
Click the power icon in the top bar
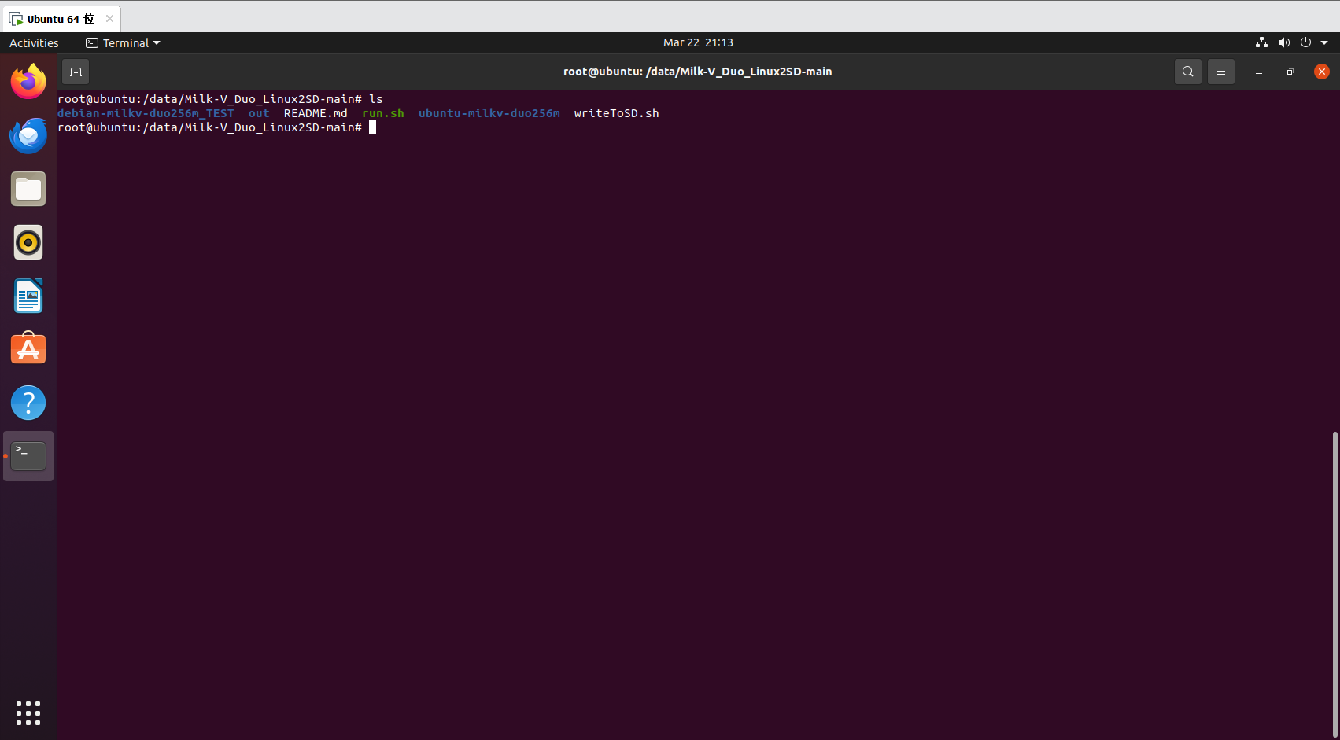1305,42
